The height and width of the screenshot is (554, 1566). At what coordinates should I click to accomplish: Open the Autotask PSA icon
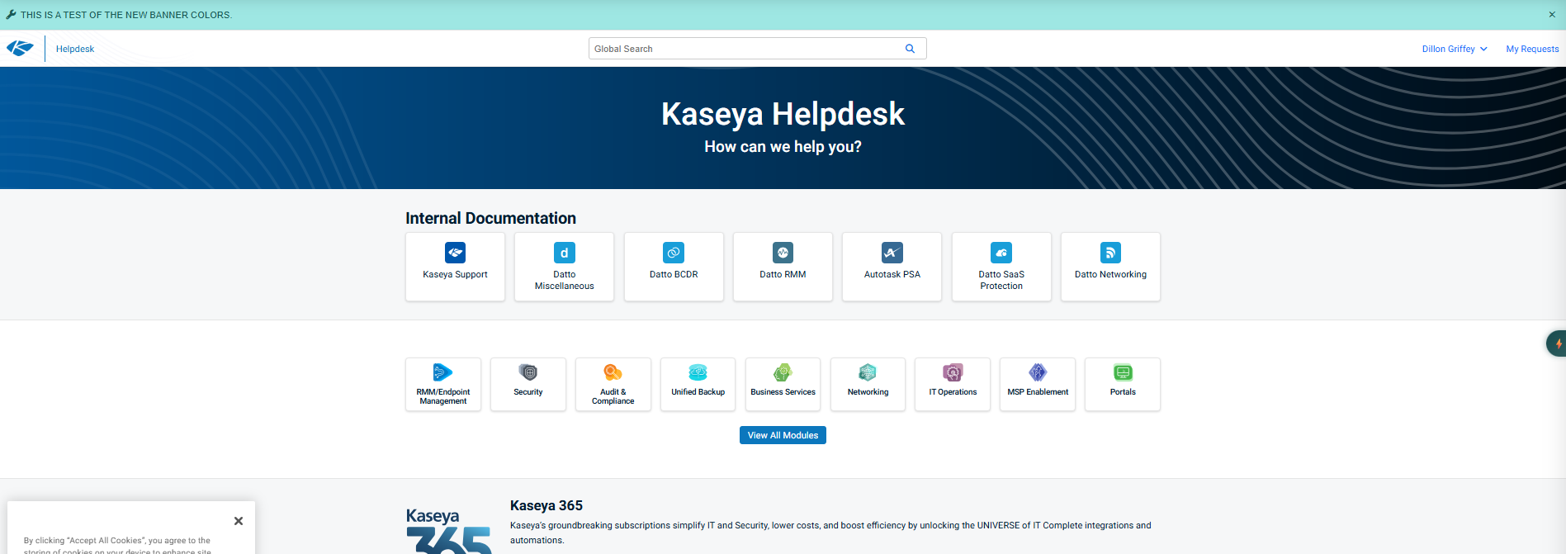(x=892, y=253)
